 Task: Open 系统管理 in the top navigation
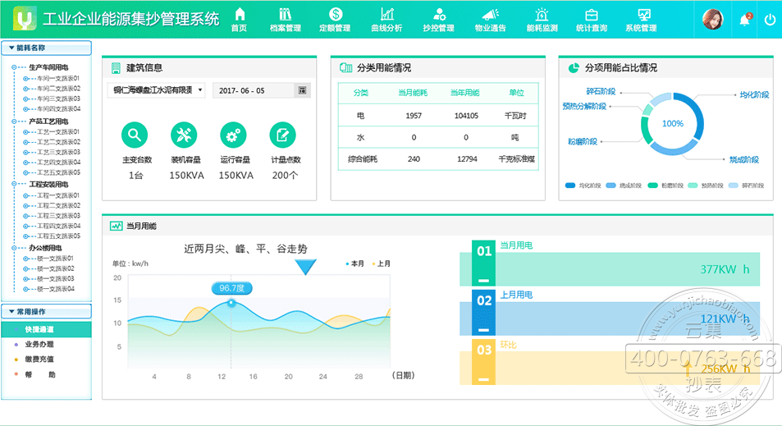[641, 20]
